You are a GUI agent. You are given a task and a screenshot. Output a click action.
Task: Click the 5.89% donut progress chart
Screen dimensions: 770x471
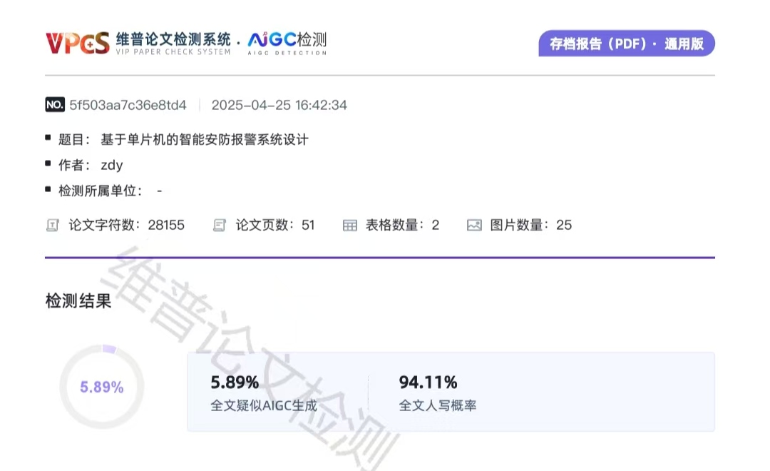point(101,386)
